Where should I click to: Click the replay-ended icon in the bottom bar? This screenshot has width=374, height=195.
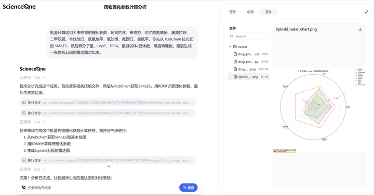tap(23, 188)
